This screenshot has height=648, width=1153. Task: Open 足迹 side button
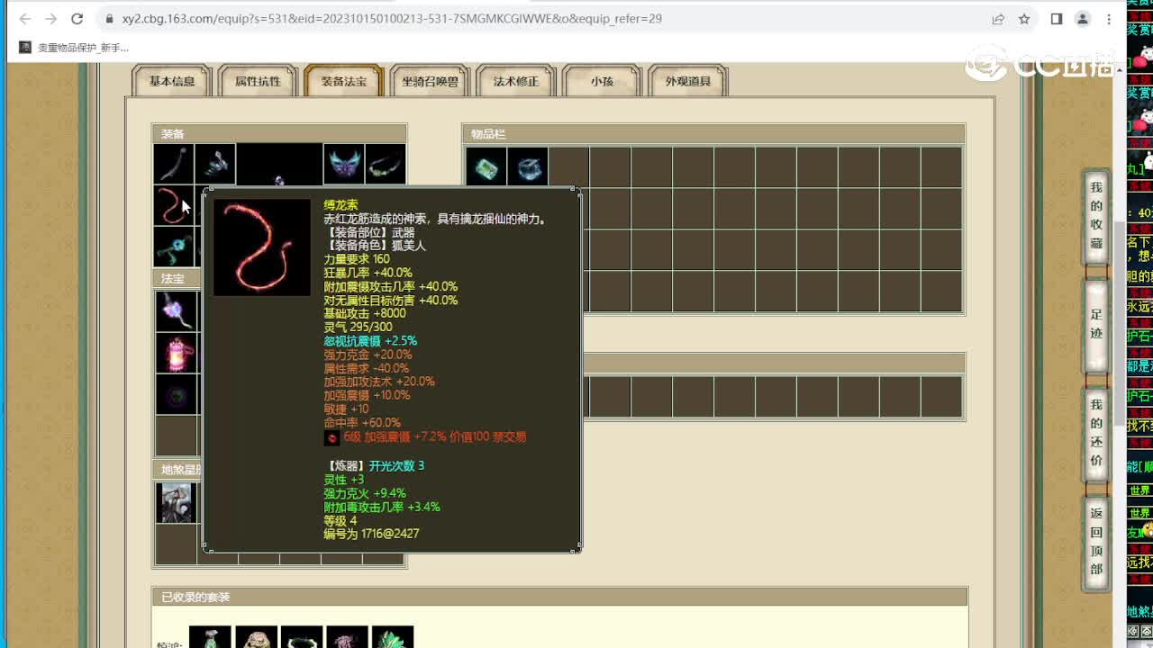[1095, 324]
